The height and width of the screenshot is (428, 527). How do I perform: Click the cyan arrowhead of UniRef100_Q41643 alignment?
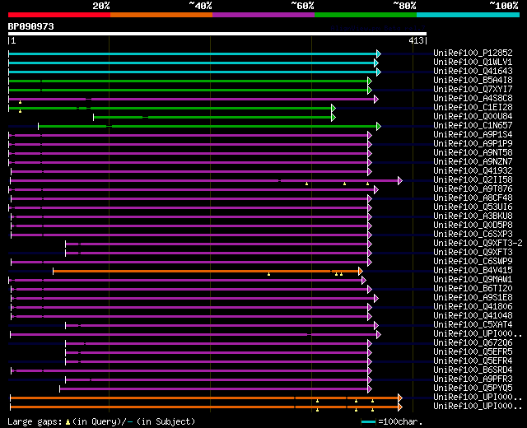pyautogui.click(x=379, y=72)
